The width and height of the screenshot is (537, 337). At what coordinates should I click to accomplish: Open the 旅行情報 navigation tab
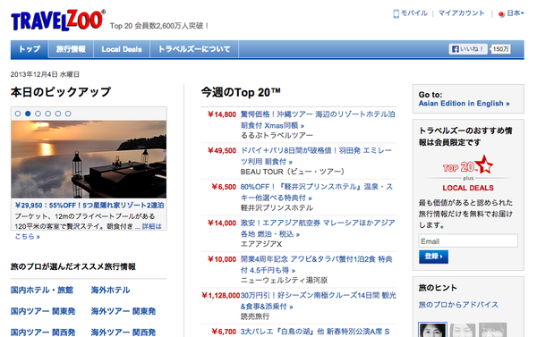point(71,49)
